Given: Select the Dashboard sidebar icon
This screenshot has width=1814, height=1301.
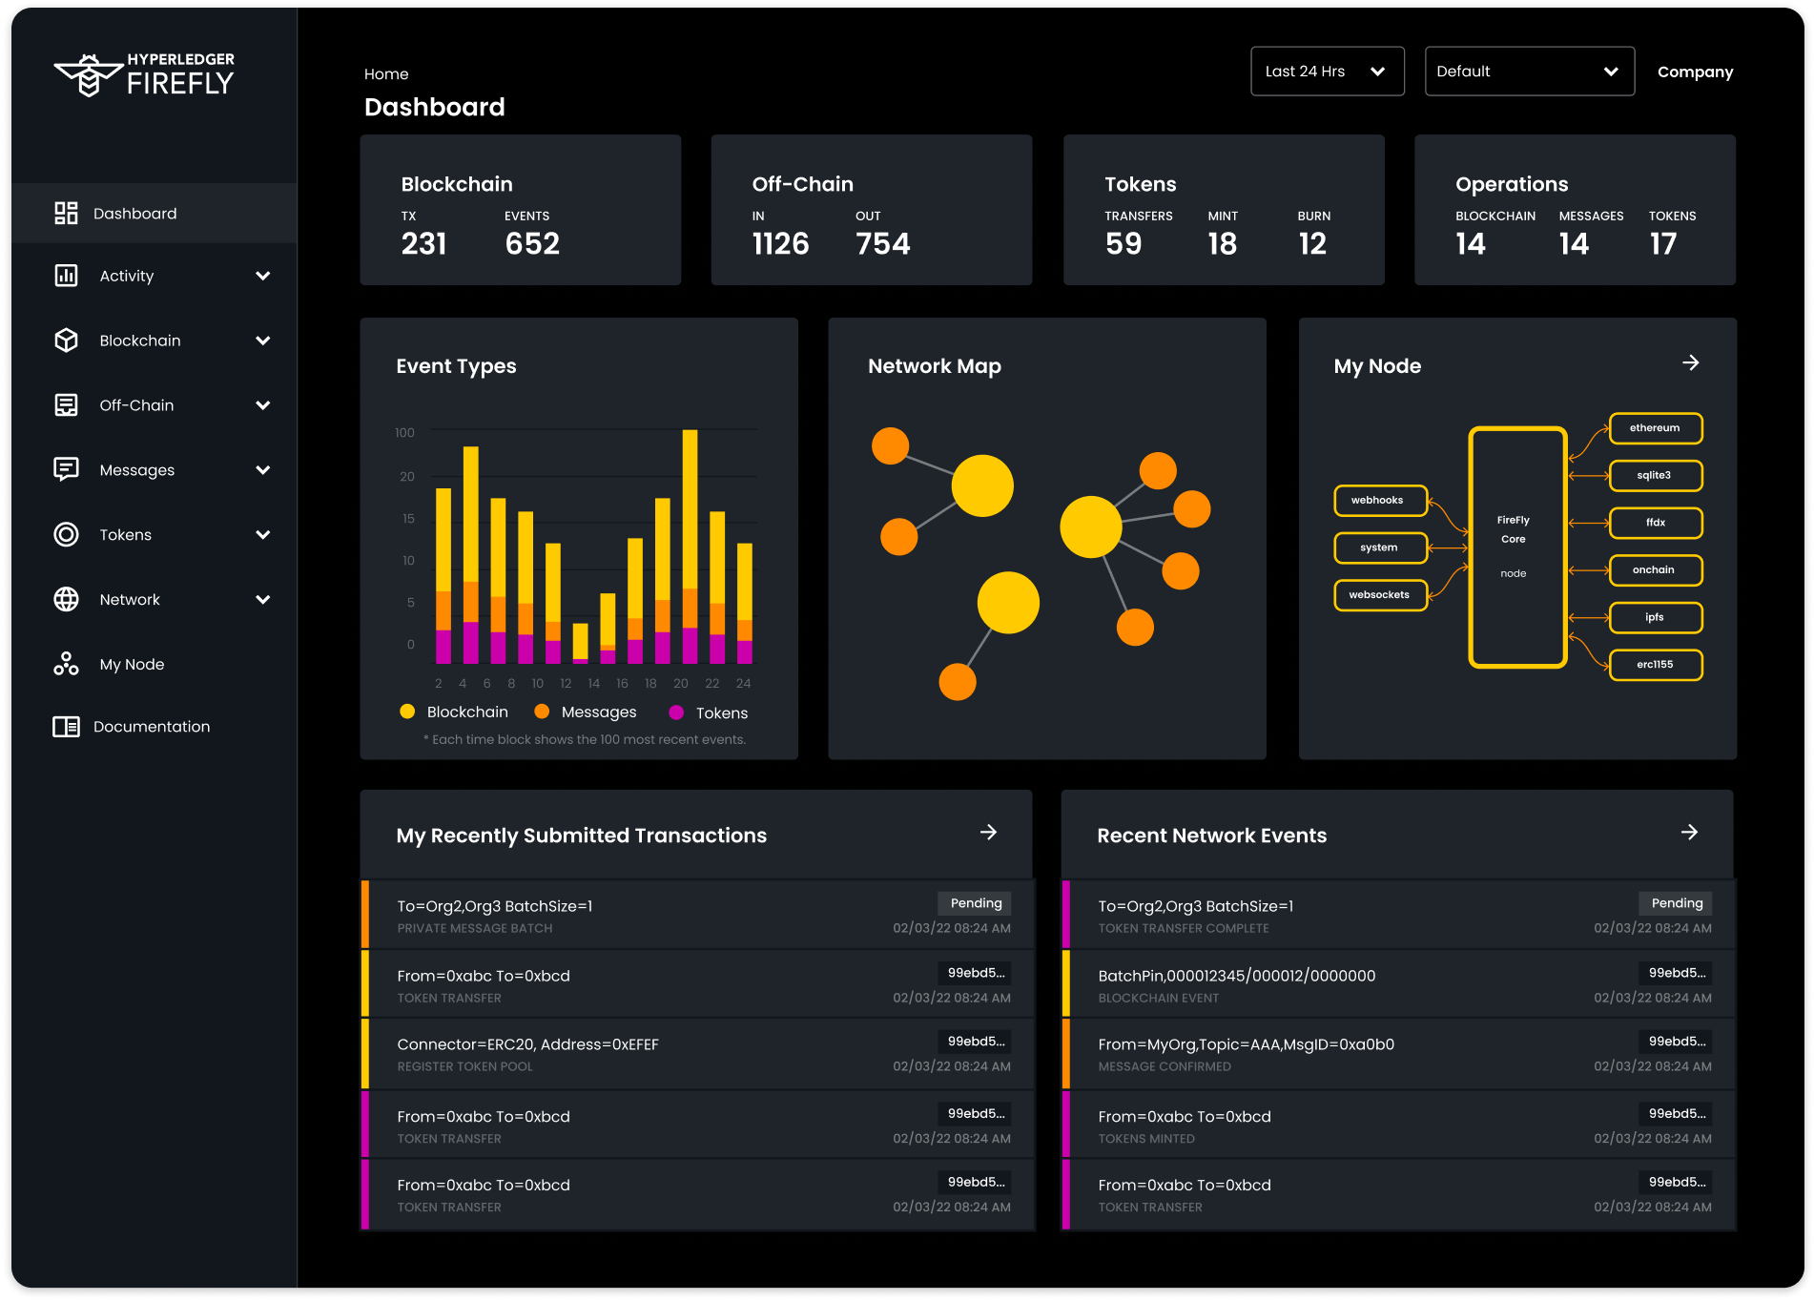Looking at the screenshot, I should click(65, 213).
